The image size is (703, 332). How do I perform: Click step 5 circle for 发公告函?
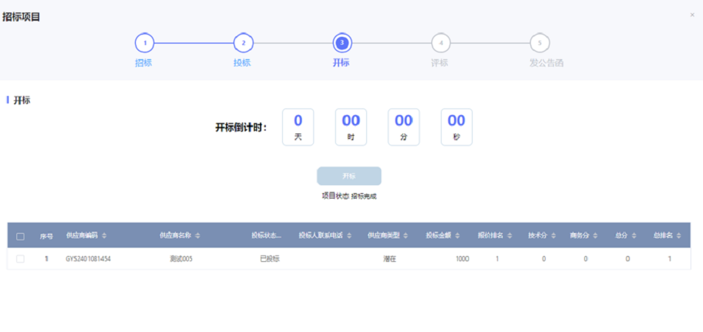click(x=540, y=44)
